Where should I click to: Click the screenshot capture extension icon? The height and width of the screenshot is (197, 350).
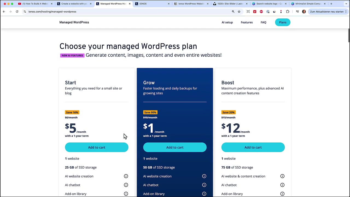248,11
